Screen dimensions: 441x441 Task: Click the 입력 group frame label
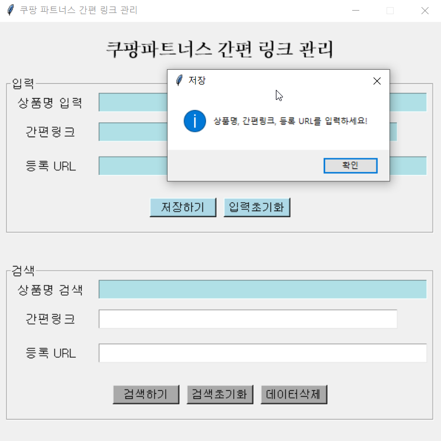[x=23, y=83]
